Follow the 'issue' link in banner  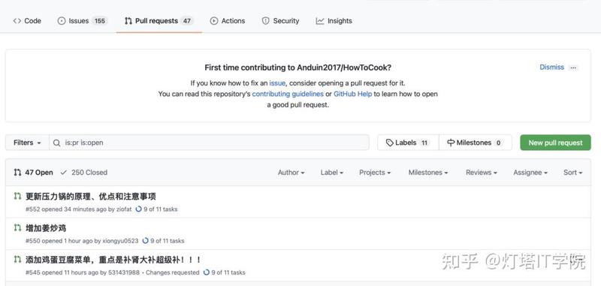click(x=277, y=83)
